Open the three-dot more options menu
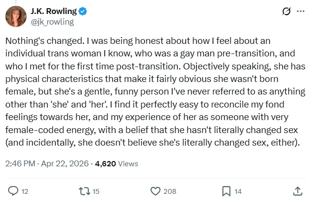Screen dimensions: 314x202 tap(300, 11)
